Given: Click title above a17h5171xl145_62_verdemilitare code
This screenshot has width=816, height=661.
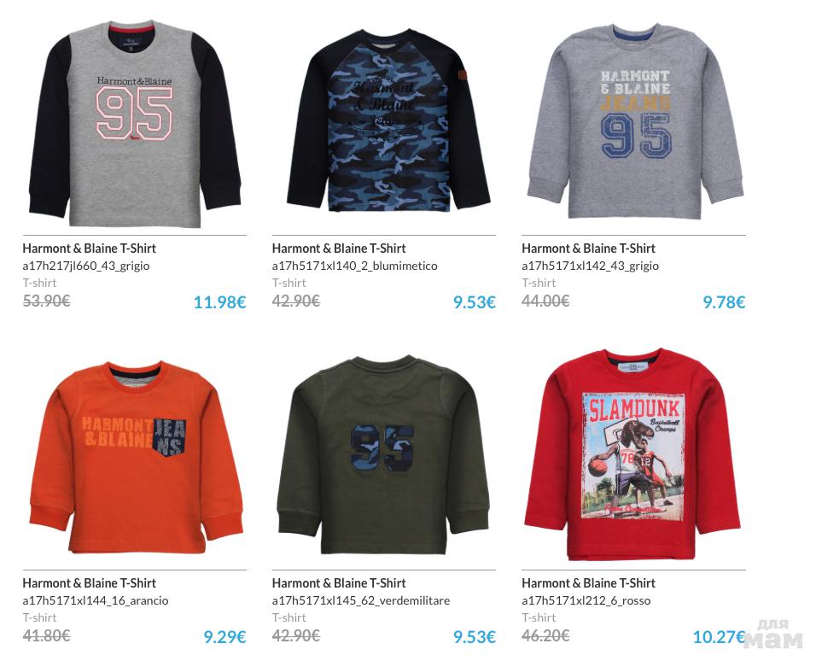Looking at the screenshot, I should tap(339, 583).
